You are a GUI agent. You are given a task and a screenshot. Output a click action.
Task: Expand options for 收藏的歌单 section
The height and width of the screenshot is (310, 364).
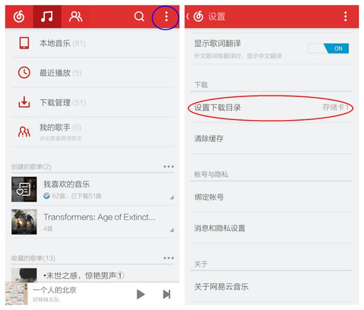(169, 258)
